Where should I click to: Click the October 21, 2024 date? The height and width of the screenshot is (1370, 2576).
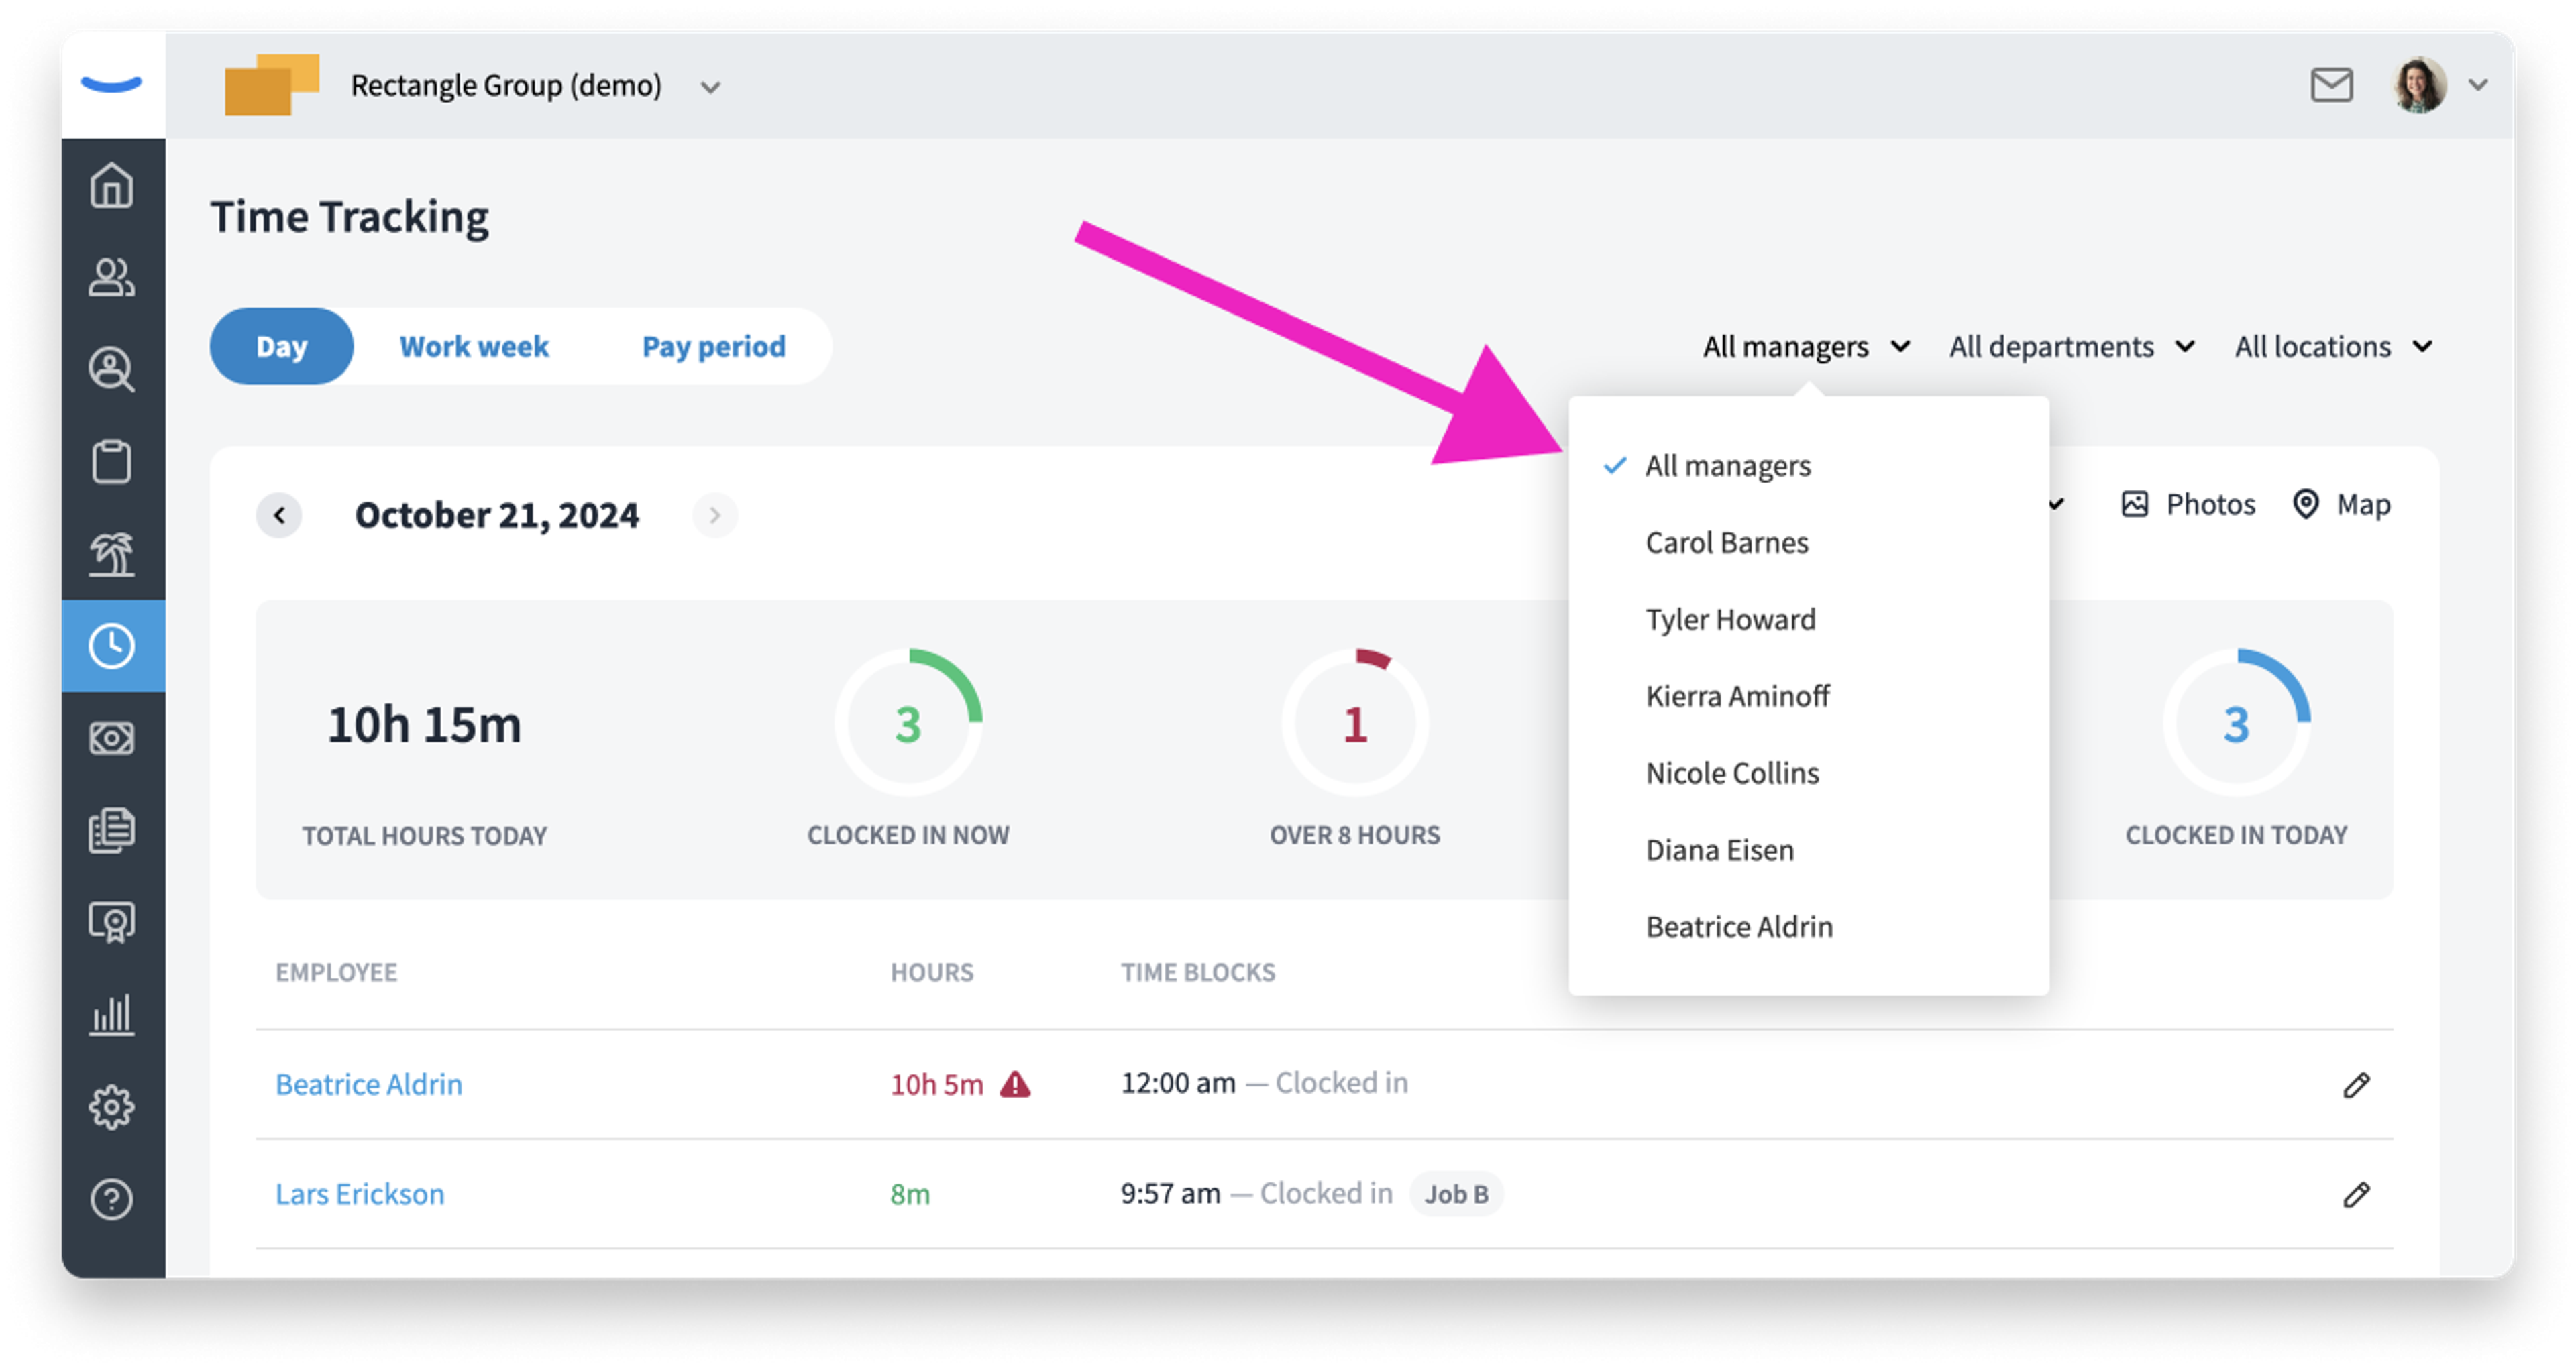496,514
